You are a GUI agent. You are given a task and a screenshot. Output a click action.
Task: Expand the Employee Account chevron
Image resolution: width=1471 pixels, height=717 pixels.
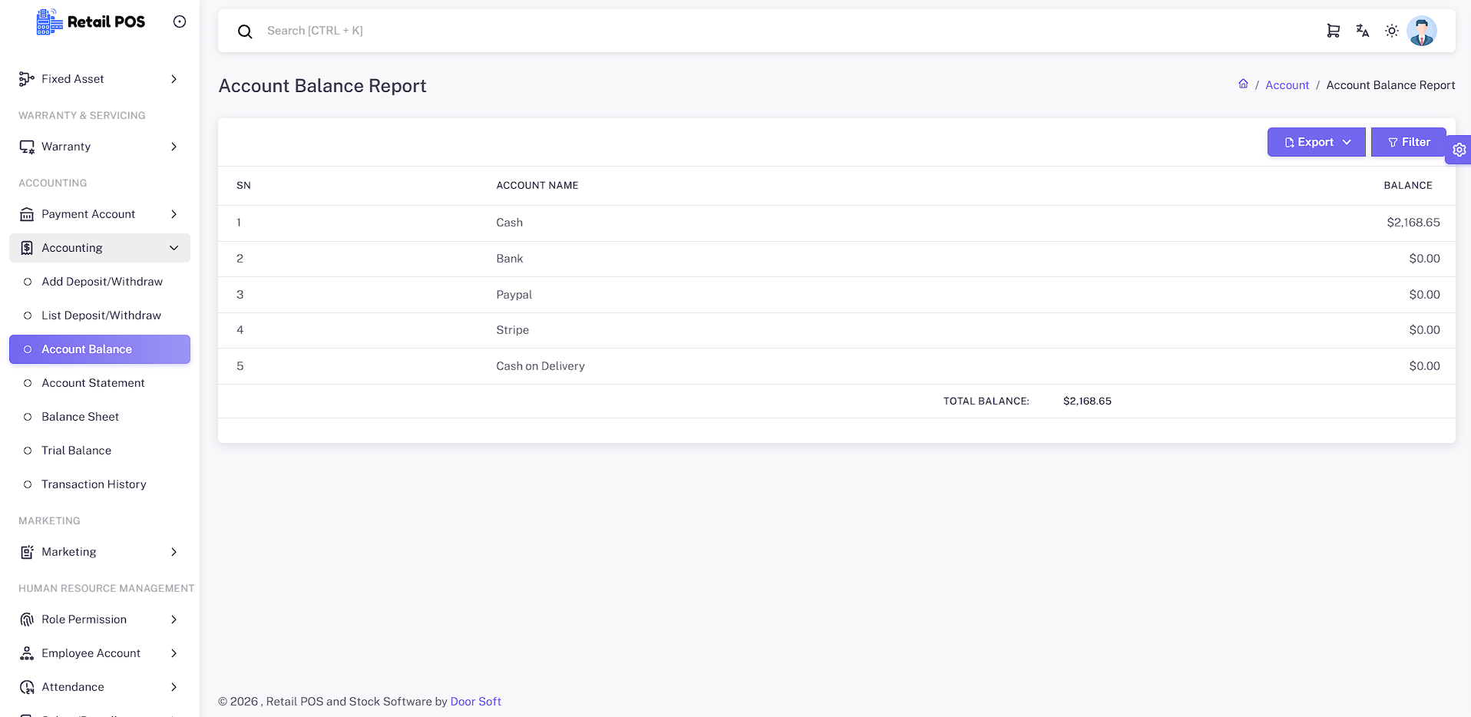[174, 653]
